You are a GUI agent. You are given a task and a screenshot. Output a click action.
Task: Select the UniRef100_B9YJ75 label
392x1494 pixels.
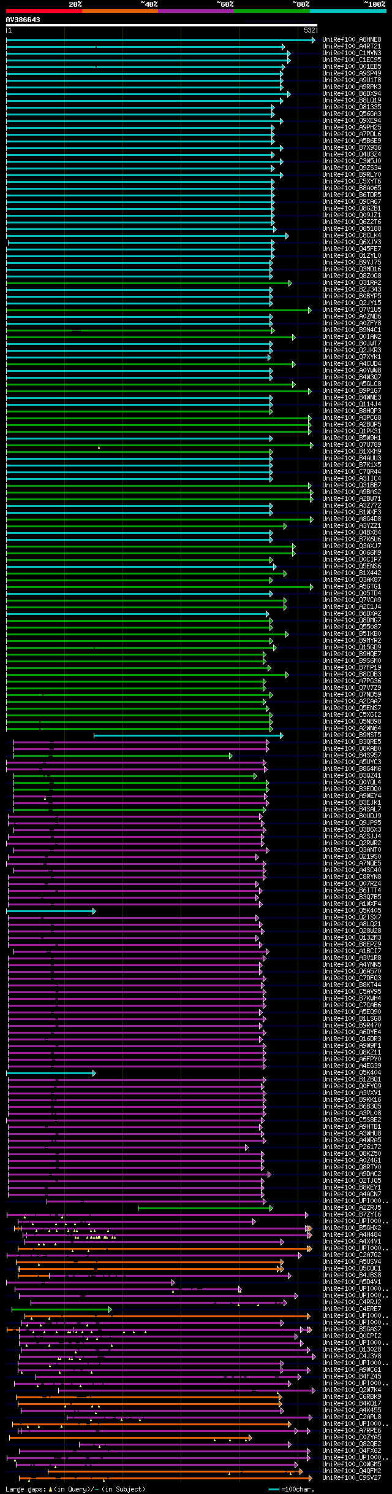352,263
